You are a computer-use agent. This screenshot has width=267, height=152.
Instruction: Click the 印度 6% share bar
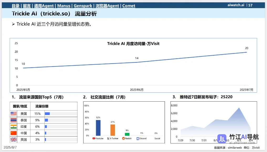click(46, 127)
